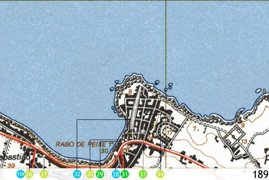Click the lime marker numbered 30

pyautogui.click(x=90, y=174)
